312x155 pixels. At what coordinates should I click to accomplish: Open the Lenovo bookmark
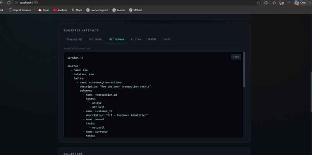point(118,10)
